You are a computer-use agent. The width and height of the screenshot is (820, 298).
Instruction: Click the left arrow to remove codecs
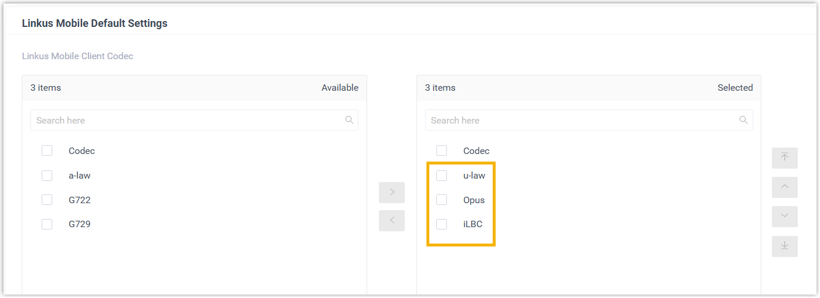[392, 221]
